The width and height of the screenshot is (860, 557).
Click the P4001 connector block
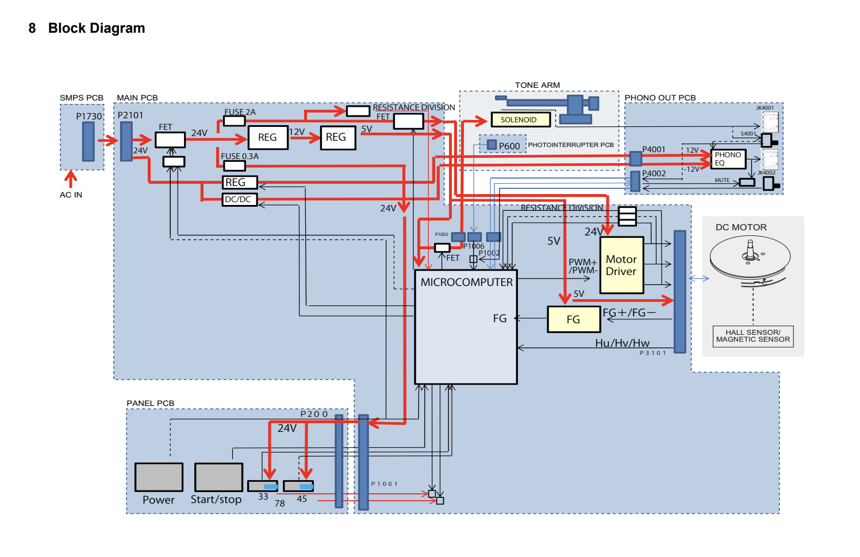(635, 158)
